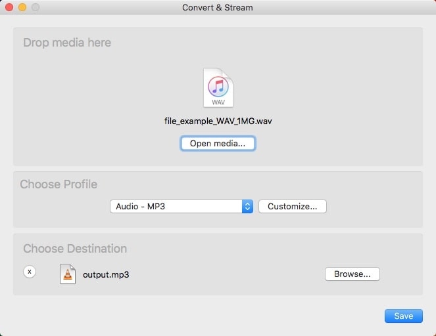436x336 pixels.
Task: Remove destination with the x button
Action: pos(29,272)
